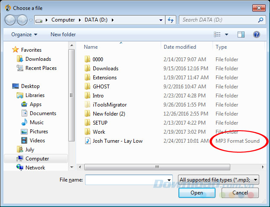270x207 pixels.
Task: Toggle the preview pane icon
Action: (241, 34)
